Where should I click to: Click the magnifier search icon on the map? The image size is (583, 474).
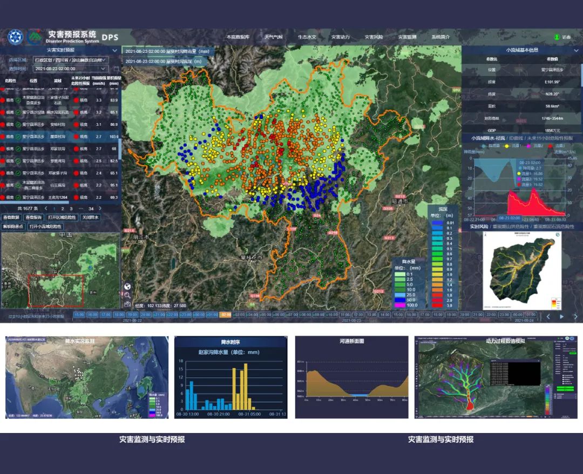point(127,295)
